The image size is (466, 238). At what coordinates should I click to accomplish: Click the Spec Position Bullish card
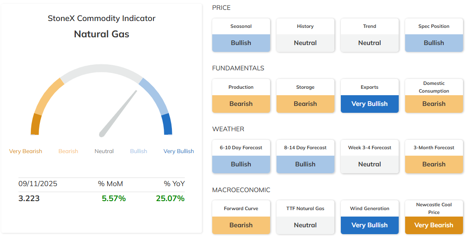click(x=434, y=35)
